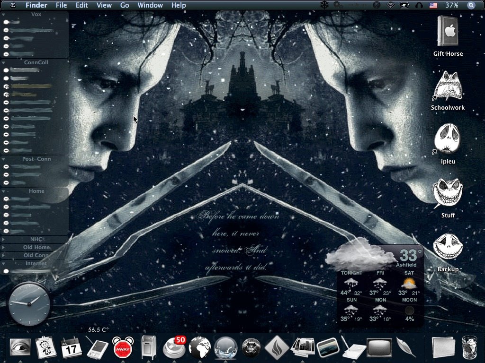Launch the black and white globe app
This screenshot has width=485, height=363.
click(x=200, y=347)
